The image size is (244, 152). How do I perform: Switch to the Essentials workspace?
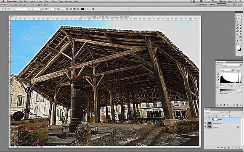pyautogui.click(x=203, y=5)
